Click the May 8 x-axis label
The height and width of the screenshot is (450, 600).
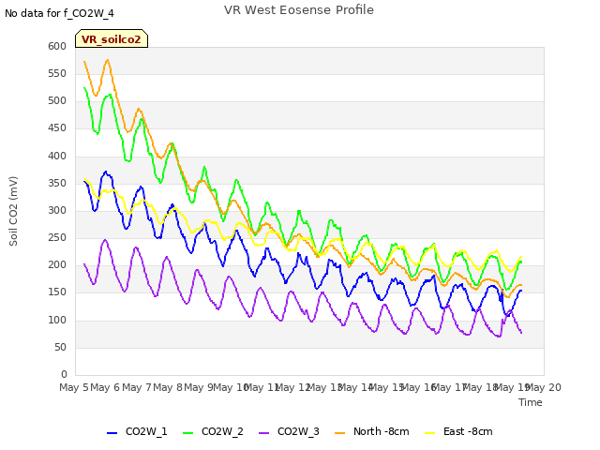[x=168, y=387]
